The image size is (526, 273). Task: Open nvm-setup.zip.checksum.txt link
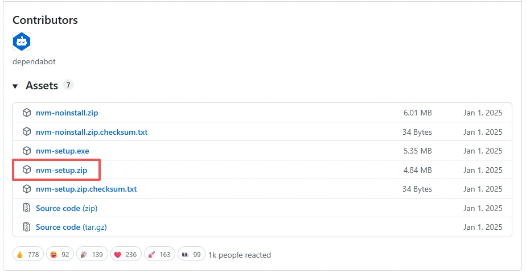[x=86, y=189]
